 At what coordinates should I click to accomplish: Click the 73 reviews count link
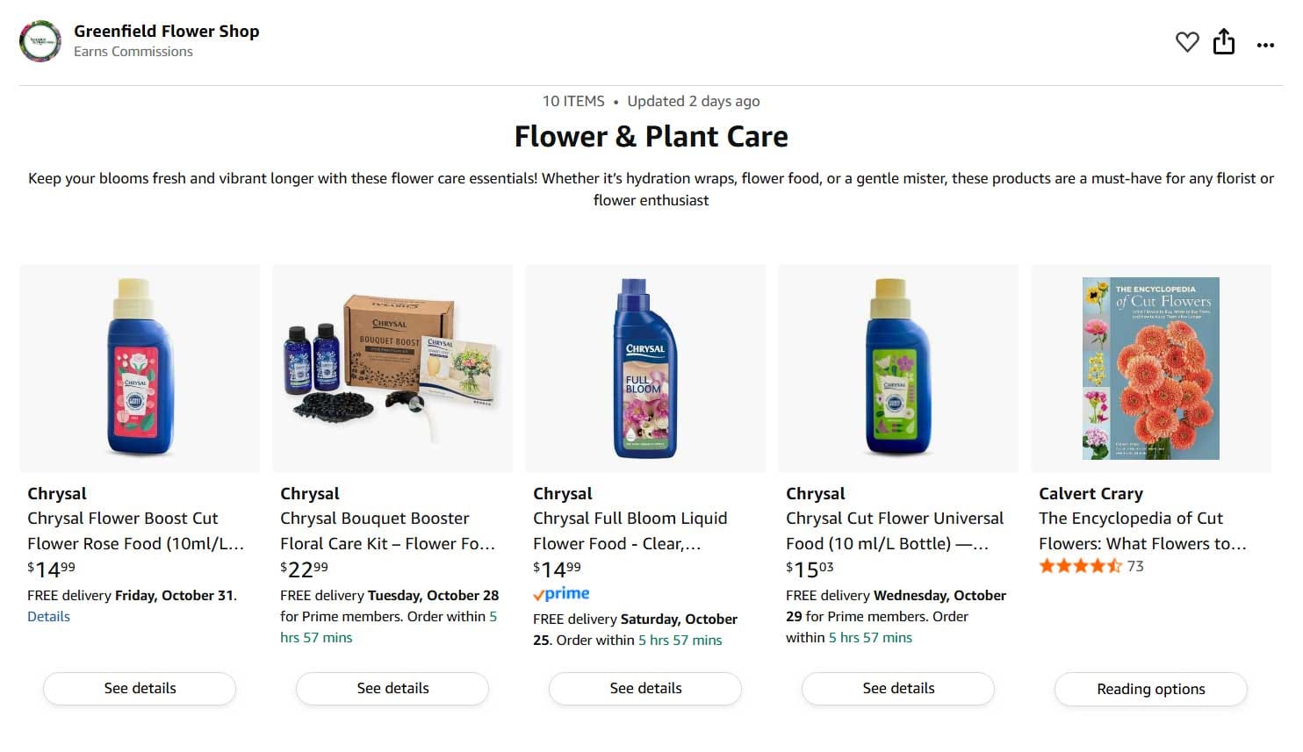[1134, 566]
